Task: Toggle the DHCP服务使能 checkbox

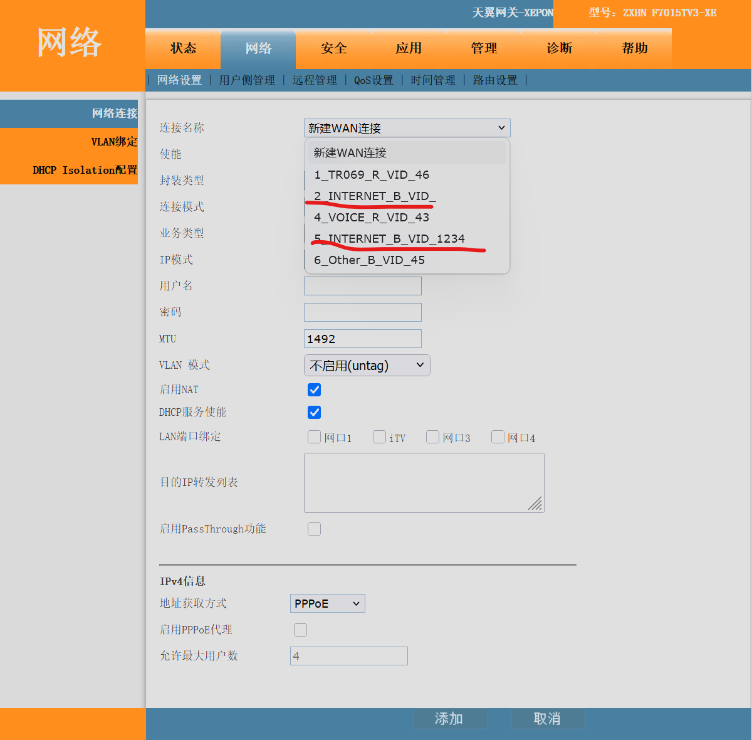Action: pos(315,413)
